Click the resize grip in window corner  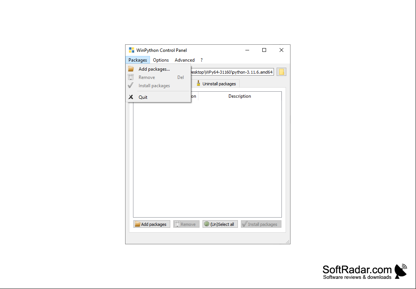tap(287, 242)
